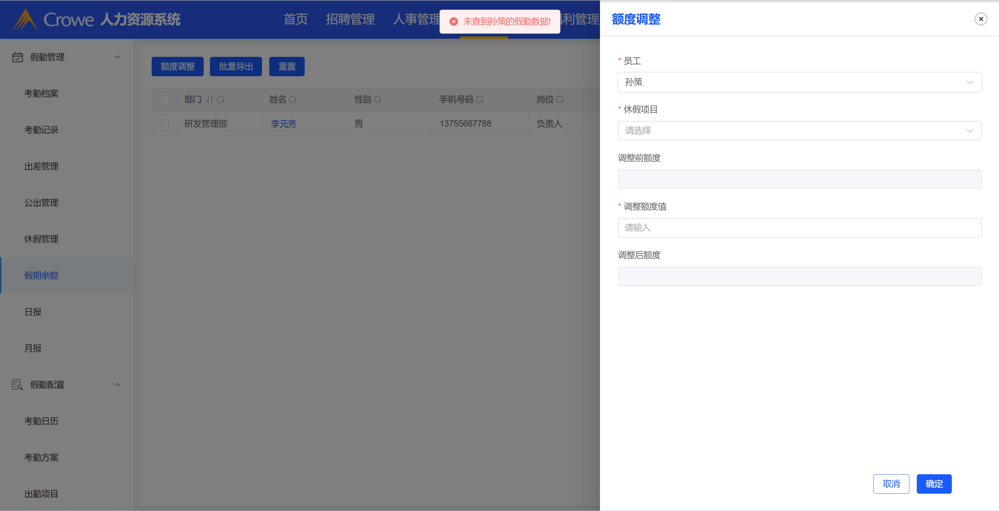Click the search icon next to 性别 header
This screenshot has width=999, height=511.
377,99
